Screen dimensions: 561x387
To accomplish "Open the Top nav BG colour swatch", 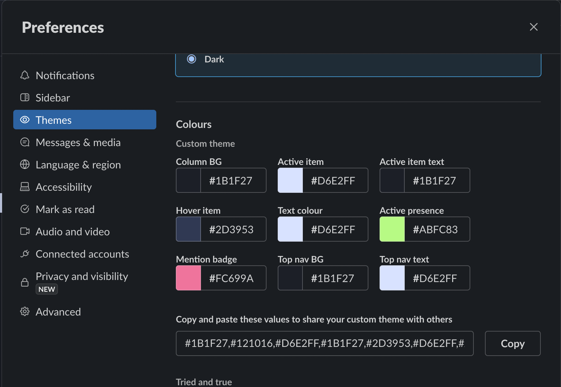I will click(x=290, y=278).
